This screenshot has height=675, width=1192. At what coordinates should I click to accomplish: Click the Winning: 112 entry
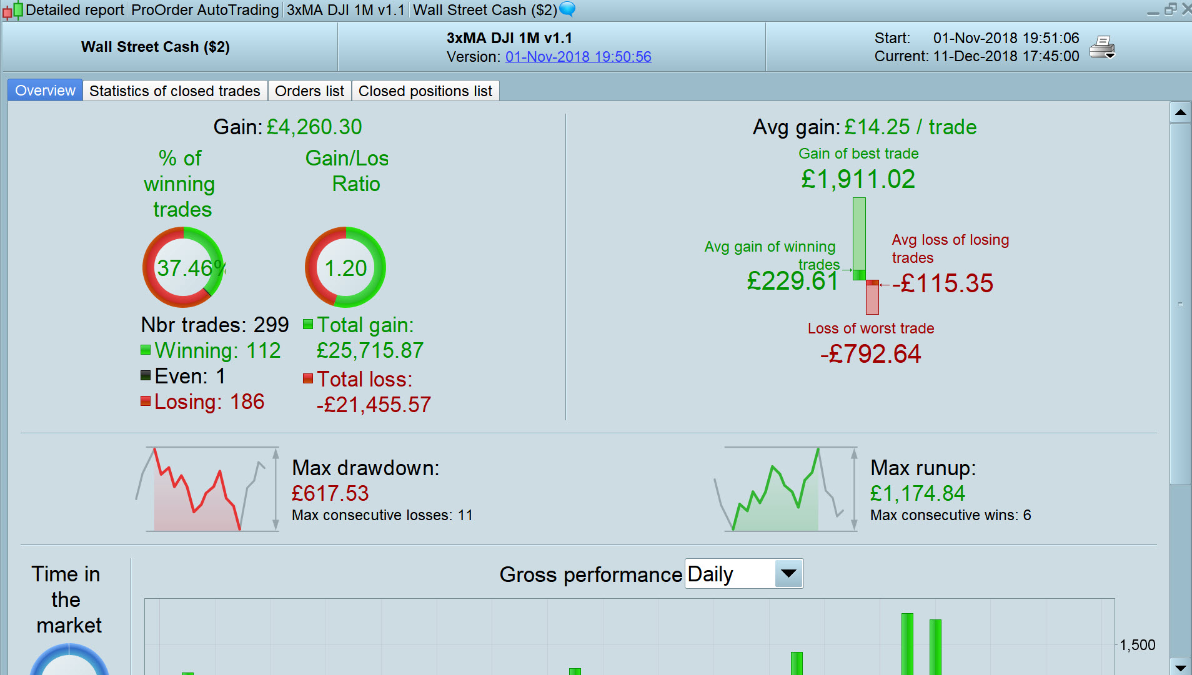[217, 350]
